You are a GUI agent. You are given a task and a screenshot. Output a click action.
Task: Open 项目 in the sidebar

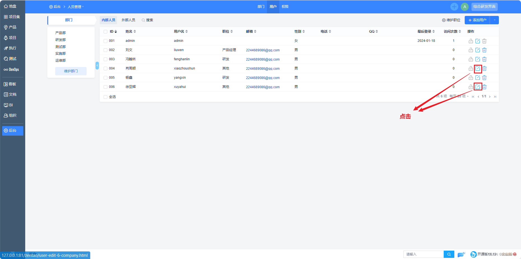(x=10, y=38)
